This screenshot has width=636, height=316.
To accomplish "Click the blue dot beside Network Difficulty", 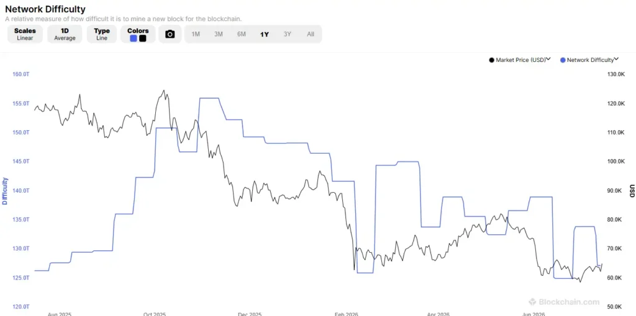I will click(x=563, y=60).
